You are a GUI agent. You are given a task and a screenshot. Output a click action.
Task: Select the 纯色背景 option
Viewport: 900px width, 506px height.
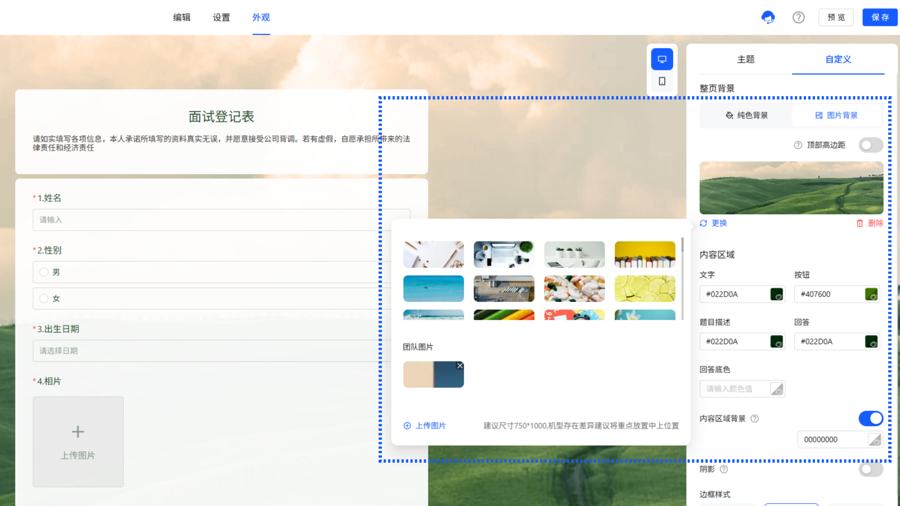pos(746,115)
